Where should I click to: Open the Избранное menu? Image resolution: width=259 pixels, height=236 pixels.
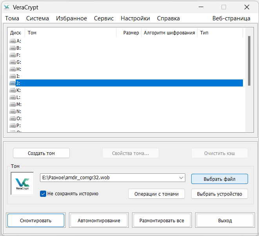tap(71, 18)
